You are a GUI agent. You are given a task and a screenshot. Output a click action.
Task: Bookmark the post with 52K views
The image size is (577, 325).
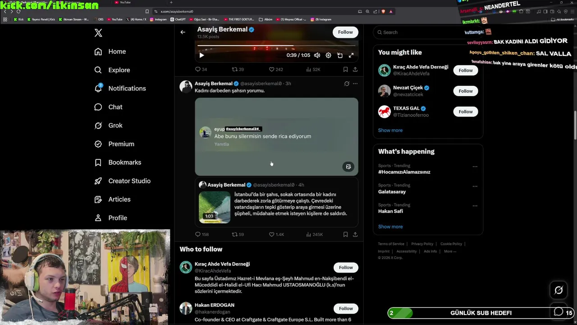[x=345, y=70]
